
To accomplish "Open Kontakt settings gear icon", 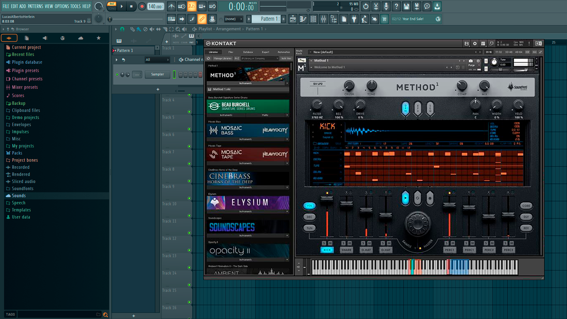I will pos(475,43).
